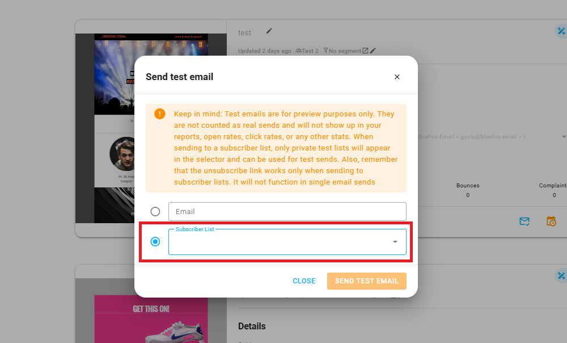Click the lower BlueFox logo icon
Viewport: 567px width, 343px height.
click(561, 276)
